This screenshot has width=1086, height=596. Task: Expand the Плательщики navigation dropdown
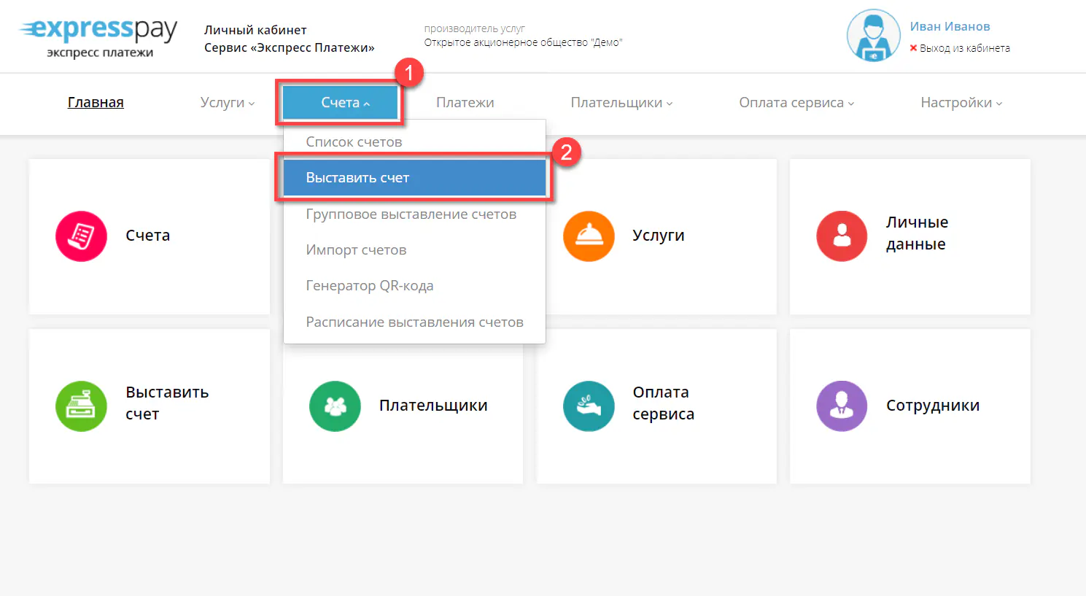621,103
